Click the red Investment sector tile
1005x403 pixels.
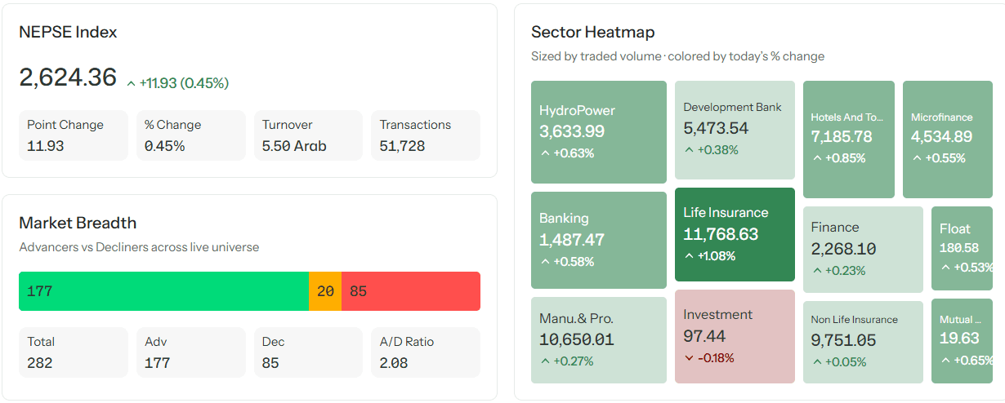[735, 336]
